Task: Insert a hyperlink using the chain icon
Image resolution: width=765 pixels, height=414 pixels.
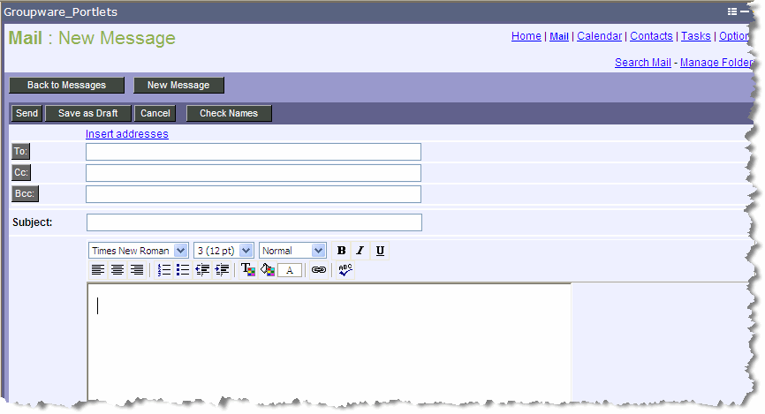Action: [319, 269]
